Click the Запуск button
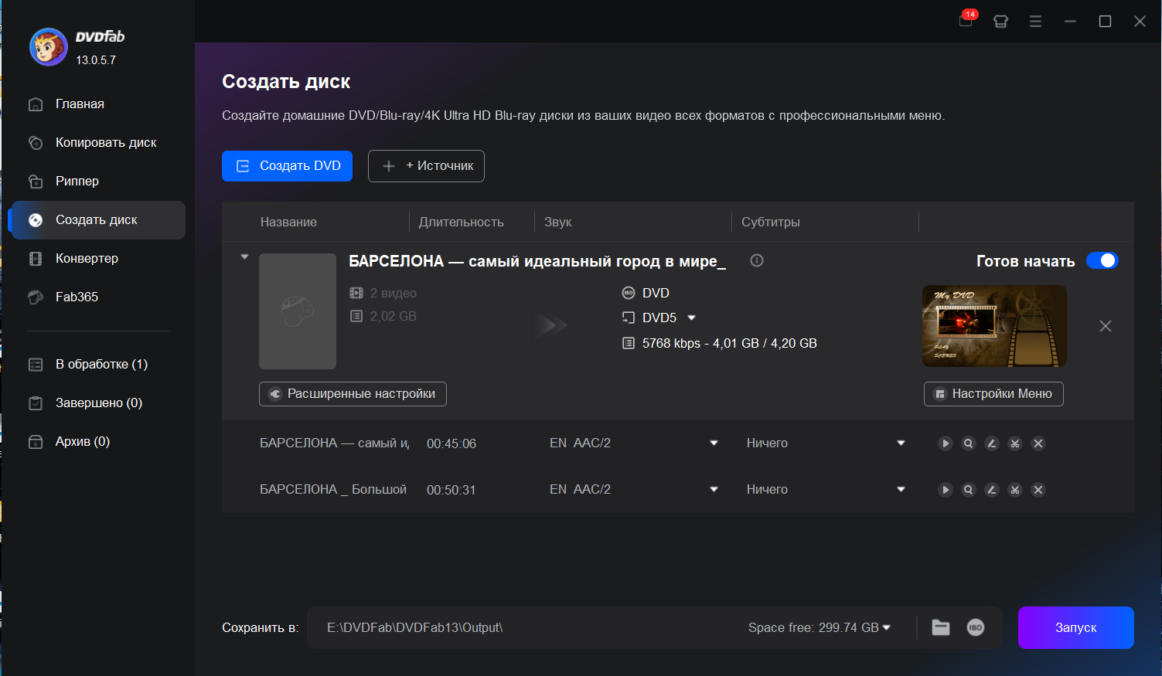Screen dimensions: 1162x676 1075,627
